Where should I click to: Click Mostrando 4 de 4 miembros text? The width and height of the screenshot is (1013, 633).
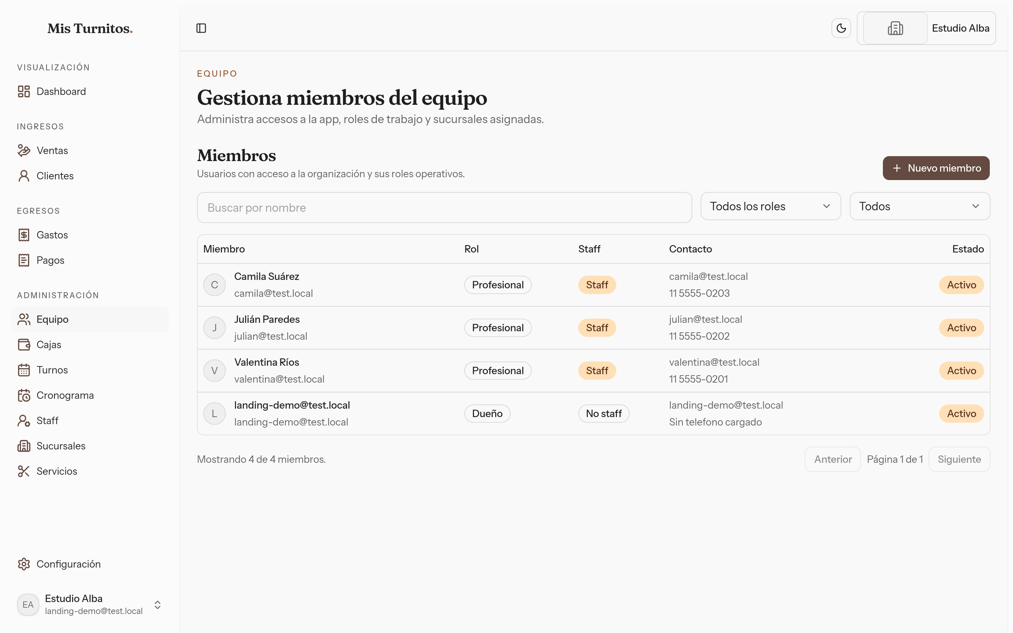[261, 459]
